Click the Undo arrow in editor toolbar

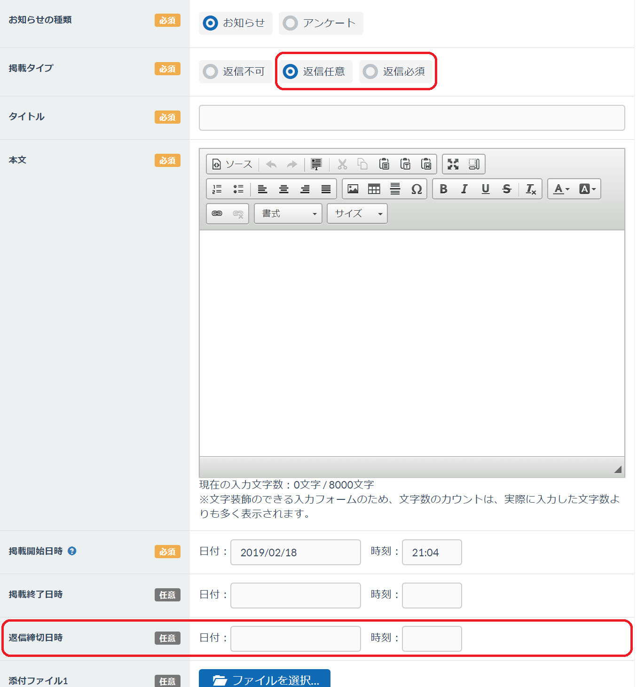271,164
